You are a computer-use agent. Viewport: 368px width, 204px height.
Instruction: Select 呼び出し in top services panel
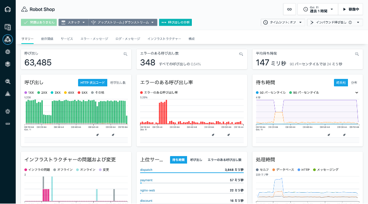pyautogui.click(x=196, y=160)
